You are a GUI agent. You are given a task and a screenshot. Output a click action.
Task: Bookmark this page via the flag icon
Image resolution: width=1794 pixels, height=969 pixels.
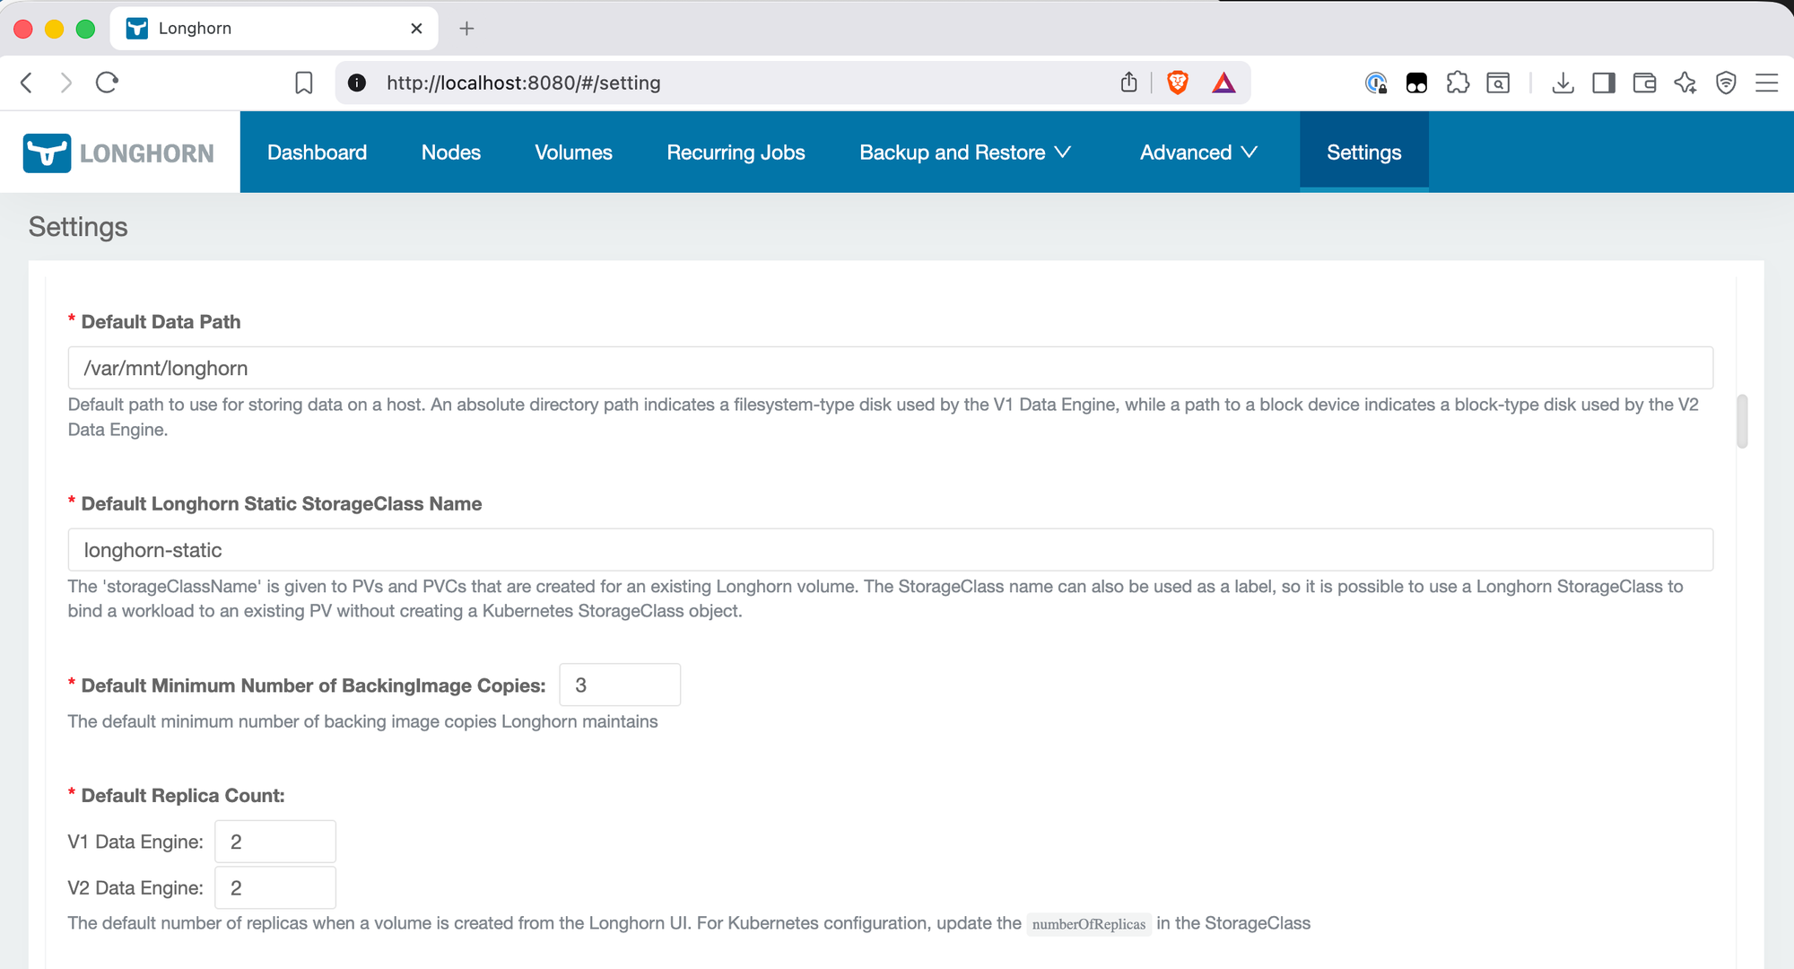click(x=304, y=82)
